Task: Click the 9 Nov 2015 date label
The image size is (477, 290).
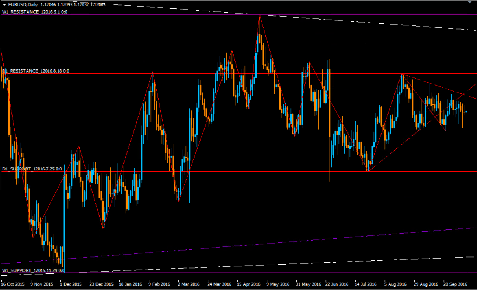Action: click(41, 284)
